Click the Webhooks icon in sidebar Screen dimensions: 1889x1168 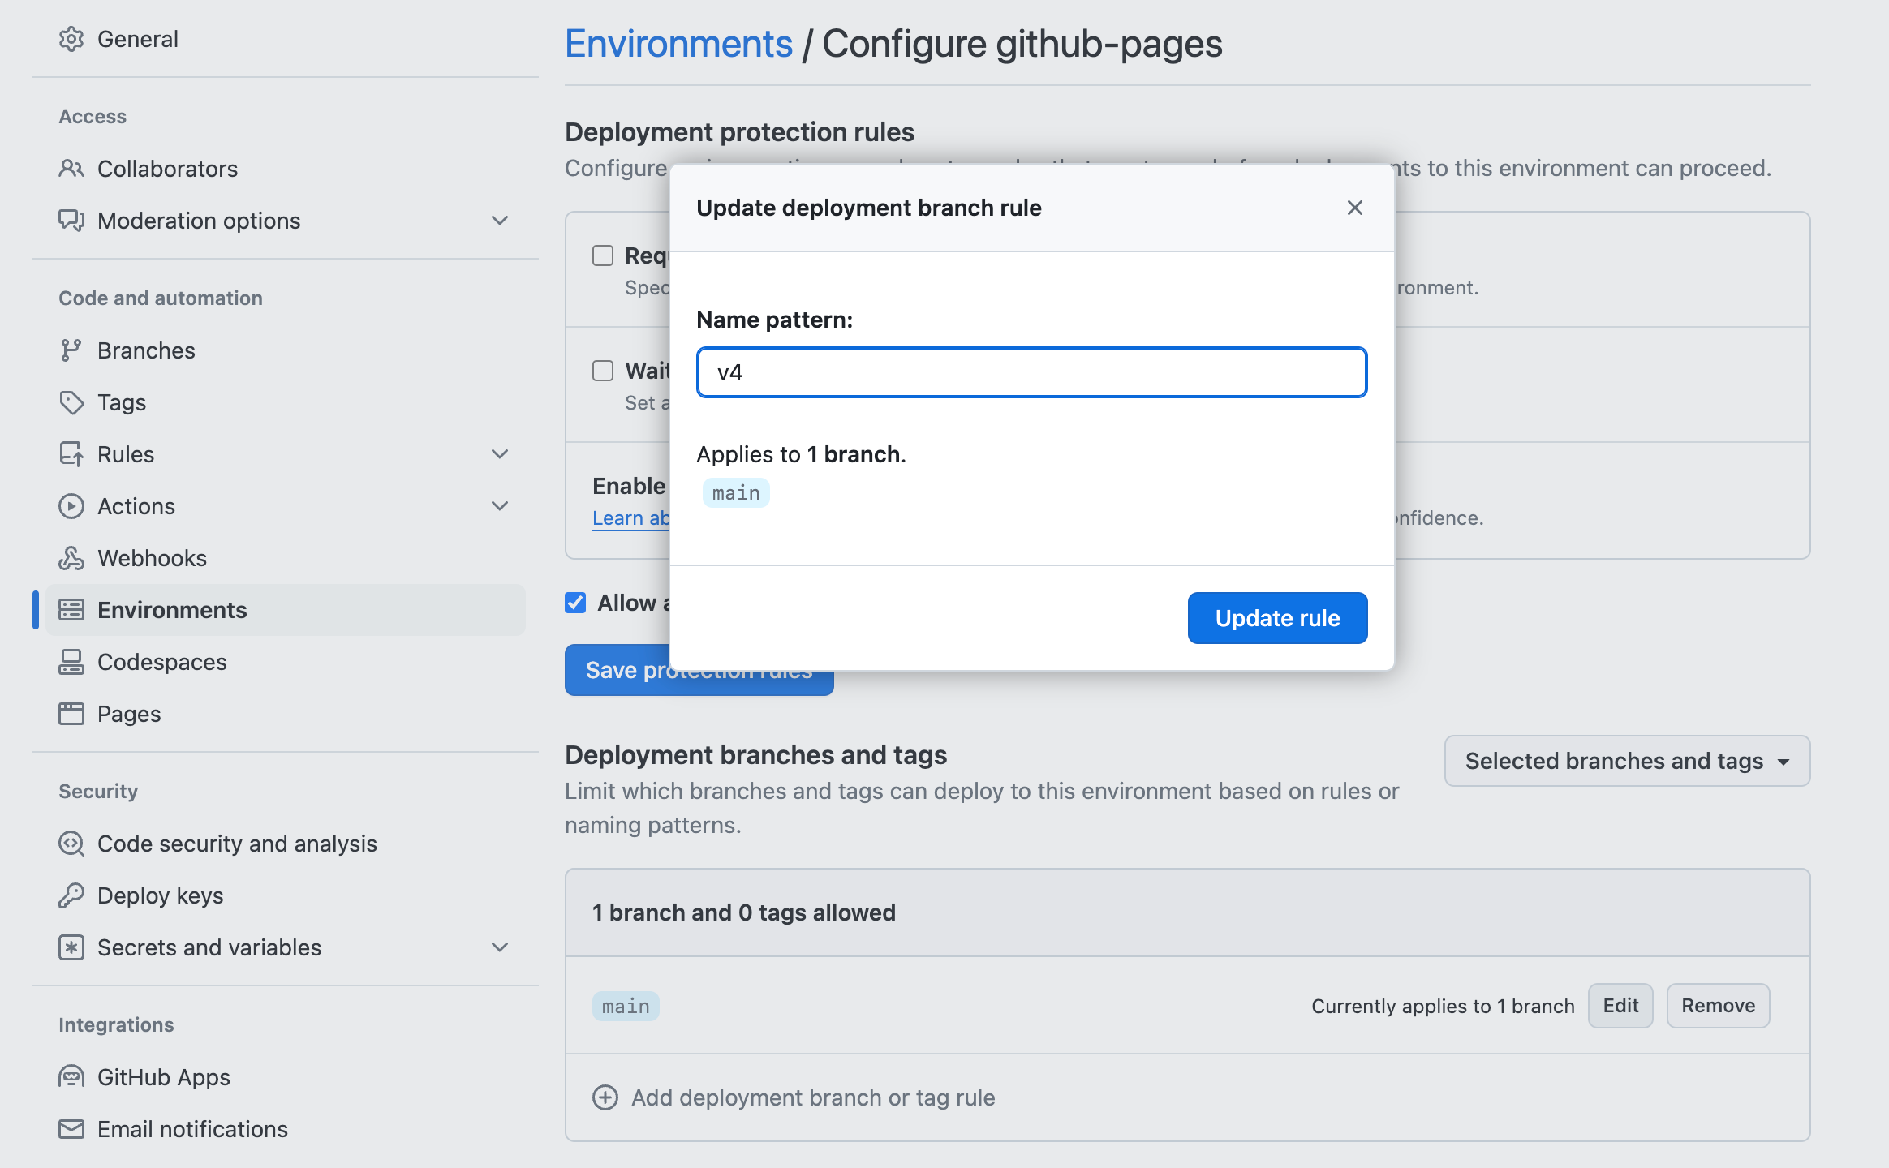(71, 558)
